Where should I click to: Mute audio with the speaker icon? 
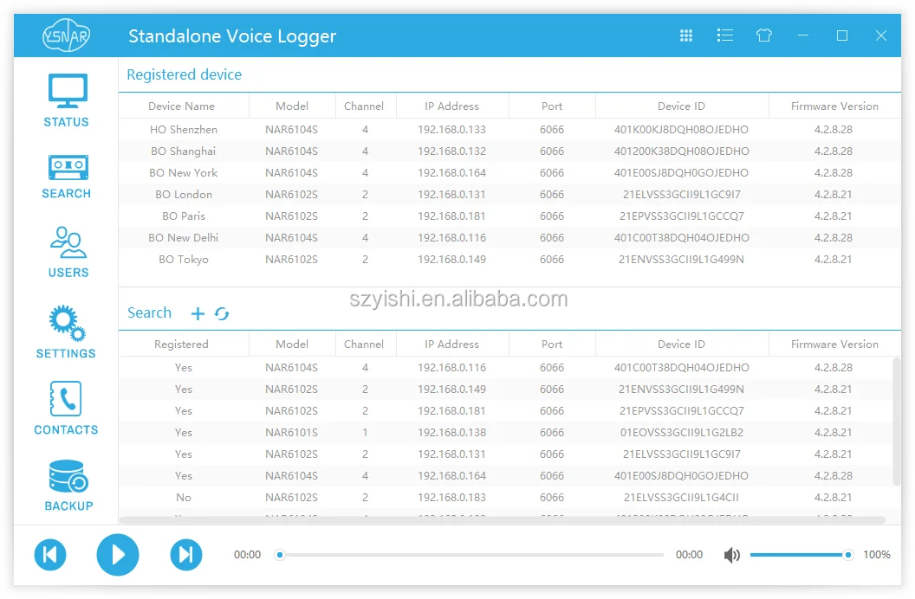click(x=732, y=555)
